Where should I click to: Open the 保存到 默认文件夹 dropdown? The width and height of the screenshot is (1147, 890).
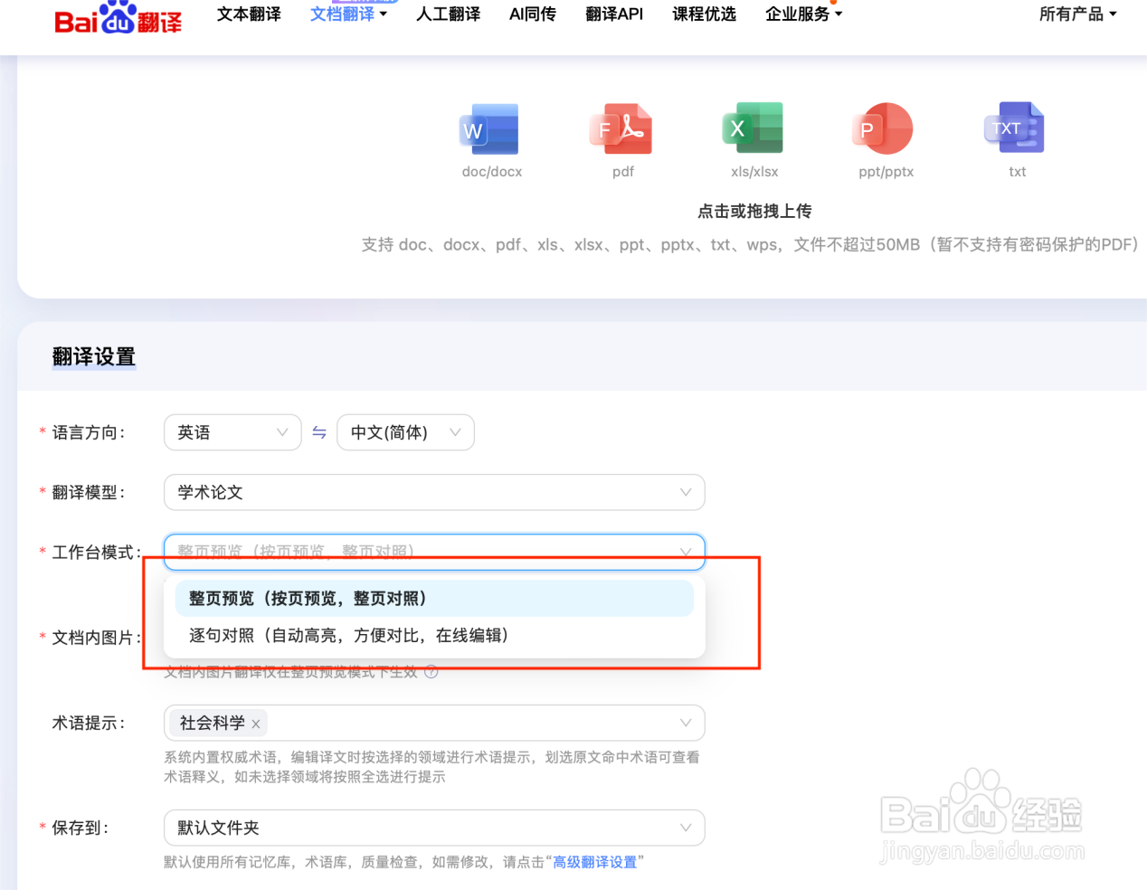(x=434, y=828)
